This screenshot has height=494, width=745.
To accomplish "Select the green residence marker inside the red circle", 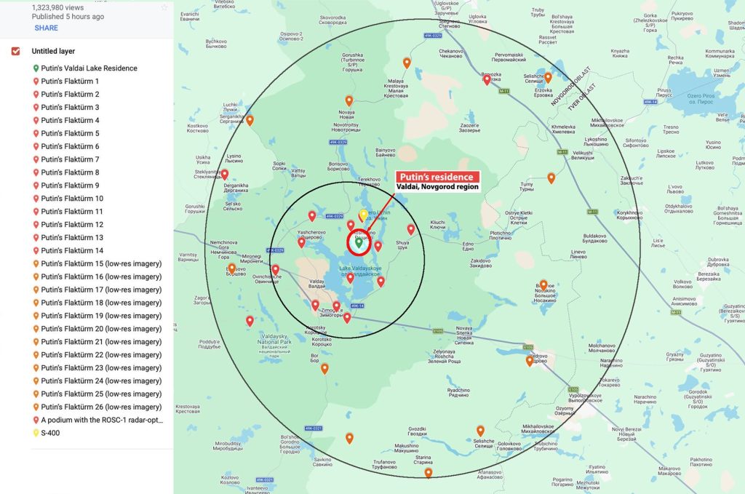I will (x=360, y=244).
